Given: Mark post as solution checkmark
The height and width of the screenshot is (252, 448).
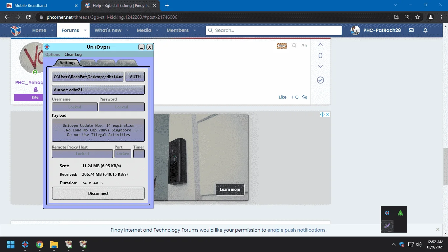Looking at the screenshot, I should coord(320,80).
